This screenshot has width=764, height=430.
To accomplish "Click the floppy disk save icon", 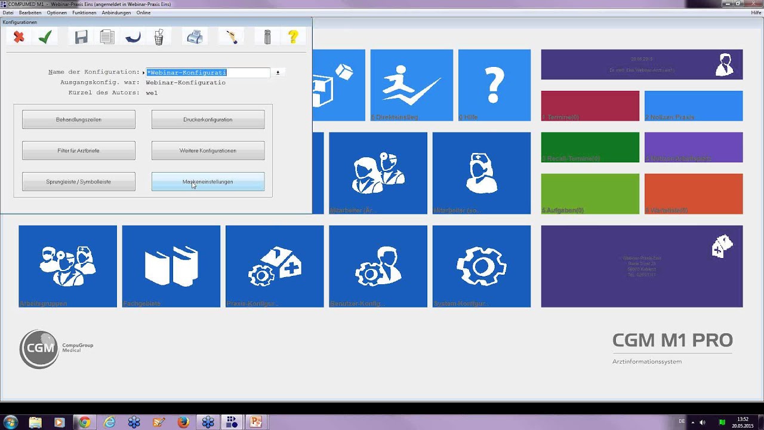I will coord(81,37).
